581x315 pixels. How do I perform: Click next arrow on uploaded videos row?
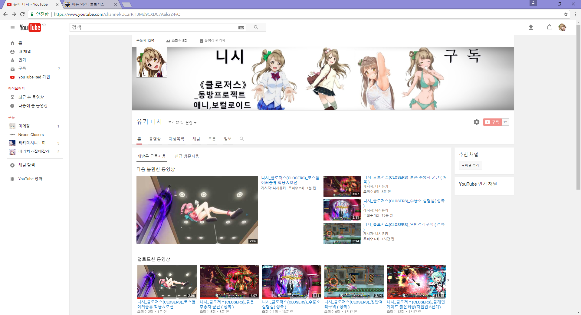coord(448,280)
